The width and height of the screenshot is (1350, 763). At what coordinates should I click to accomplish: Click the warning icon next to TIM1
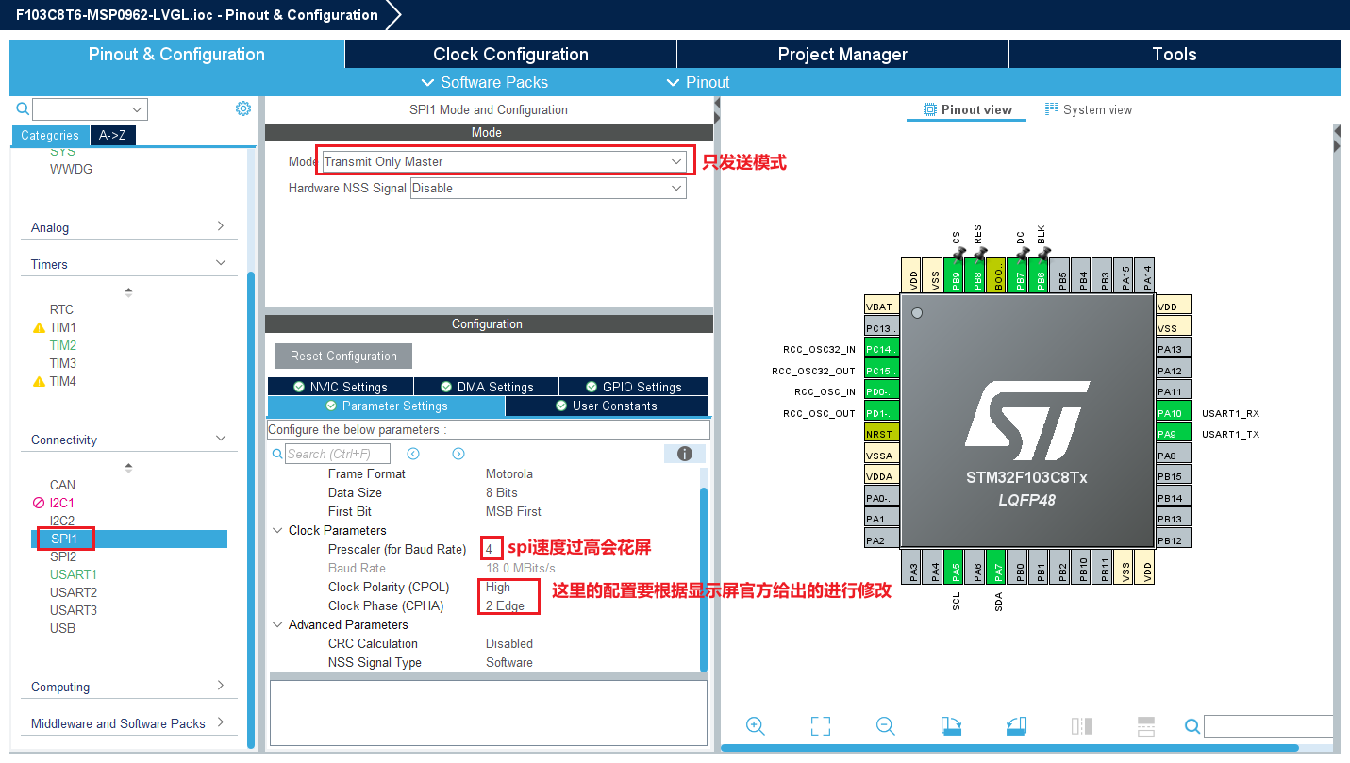[39, 328]
